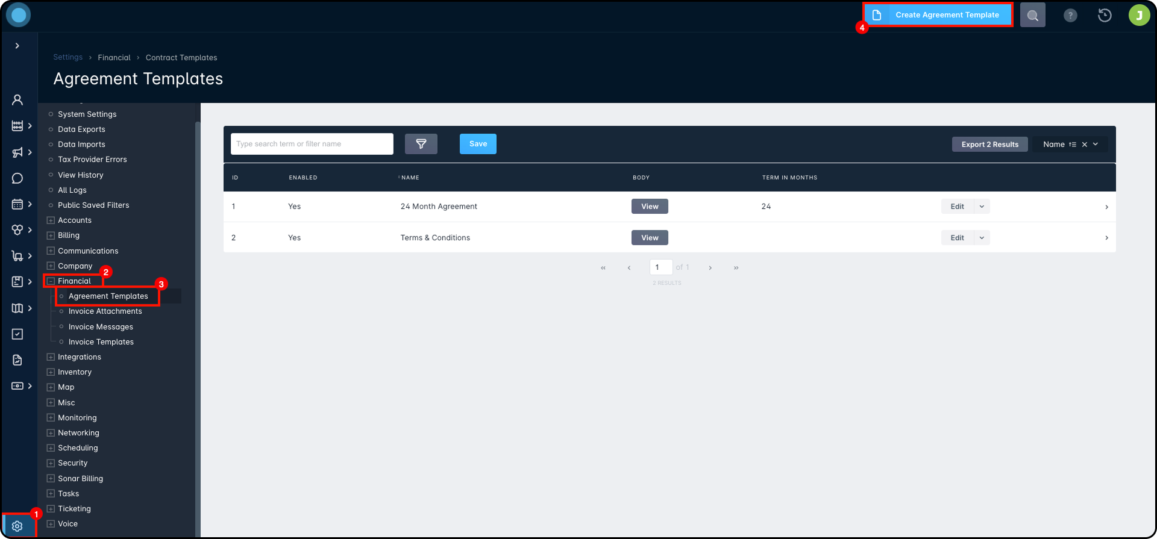Open the checkbox tasks icon in sidebar
This screenshot has width=1157, height=539.
(x=17, y=334)
